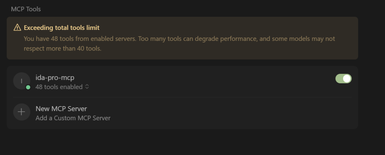Click the warning triangle icon
Viewport: 385px width, 155px height.
coord(17,28)
